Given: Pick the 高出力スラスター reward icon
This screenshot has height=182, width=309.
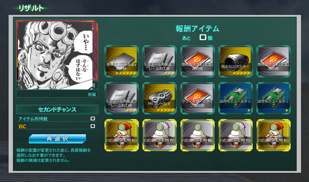Looking at the screenshot, I should click(x=236, y=61).
